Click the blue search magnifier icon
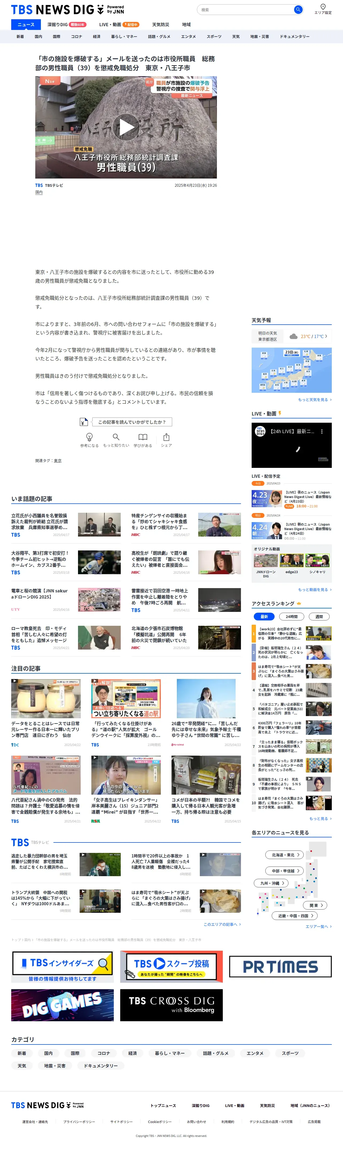 [x=298, y=10]
